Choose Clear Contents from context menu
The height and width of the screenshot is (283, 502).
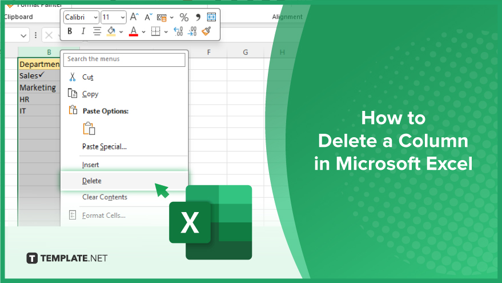point(125,197)
